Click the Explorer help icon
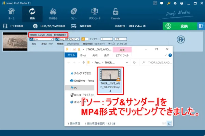Screen dimensions: 205x136 click(170, 55)
